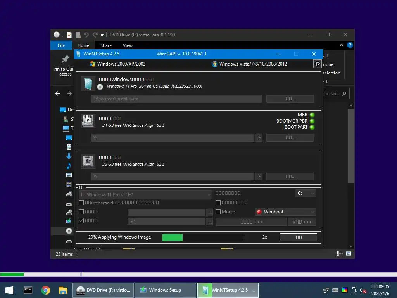
Task: Open the File menu in Explorer
Action: 61,45
